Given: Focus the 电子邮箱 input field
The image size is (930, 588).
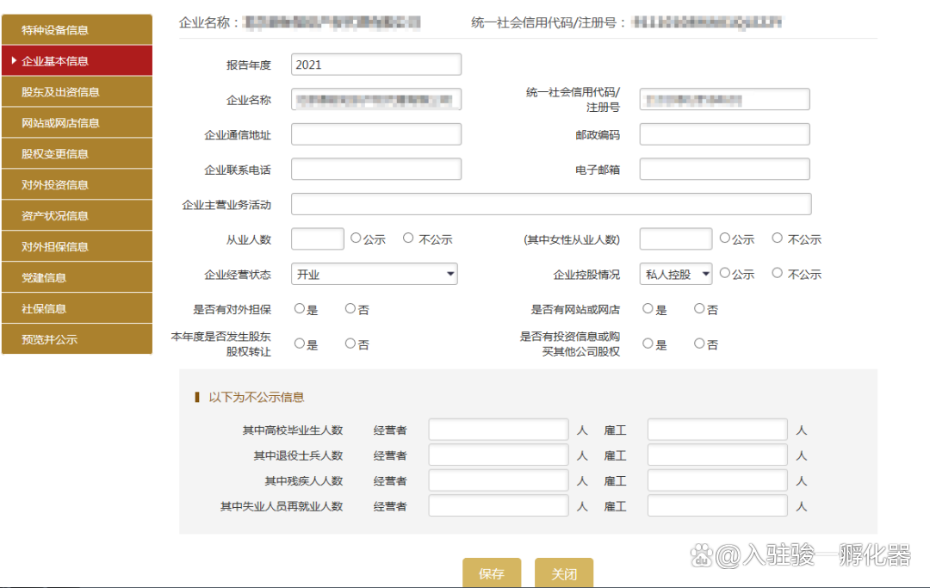Looking at the screenshot, I should (724, 170).
